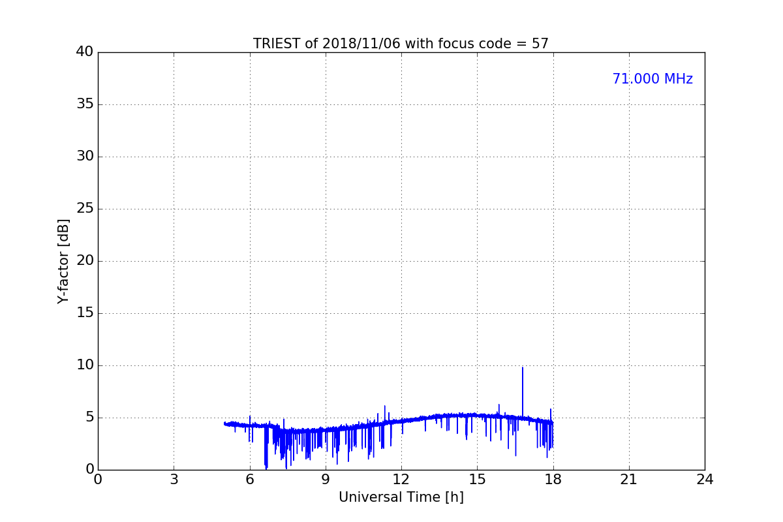Click the x-axis tick label 9
This screenshot has width=783, height=522.
(326, 480)
